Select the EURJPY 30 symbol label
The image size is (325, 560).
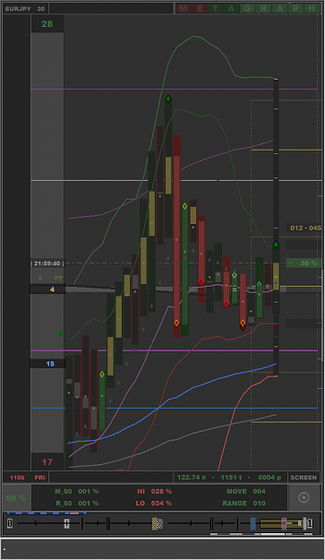tap(25, 8)
